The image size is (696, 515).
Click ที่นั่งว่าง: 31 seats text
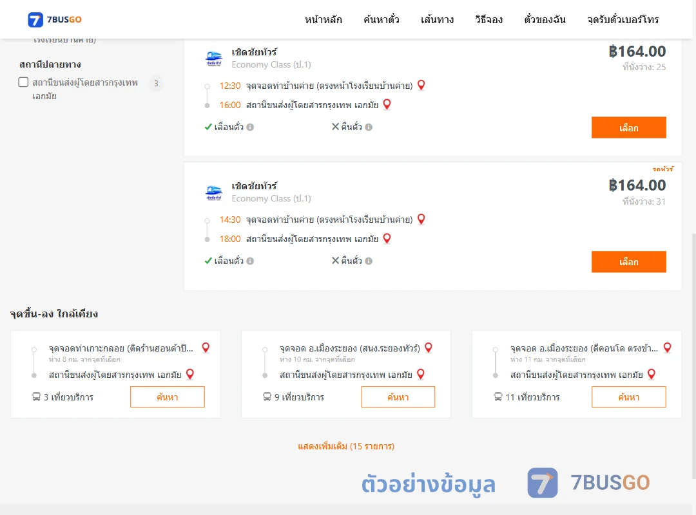click(x=644, y=201)
